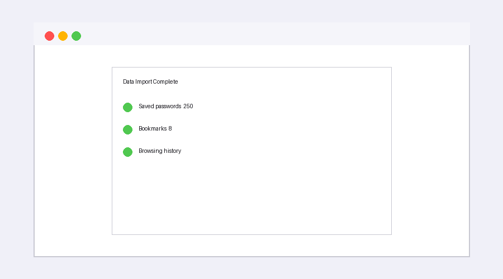The height and width of the screenshot is (279, 503).
Task: Select the Browsing history green status indicator
Action: [127, 152]
